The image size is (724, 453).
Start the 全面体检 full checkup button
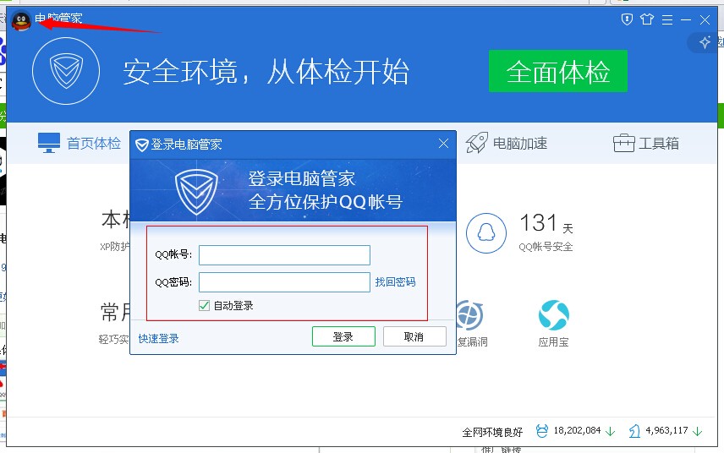click(557, 71)
